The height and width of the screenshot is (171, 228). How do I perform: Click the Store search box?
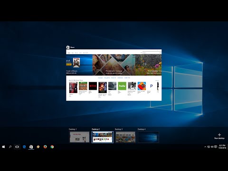(x=152, y=53)
